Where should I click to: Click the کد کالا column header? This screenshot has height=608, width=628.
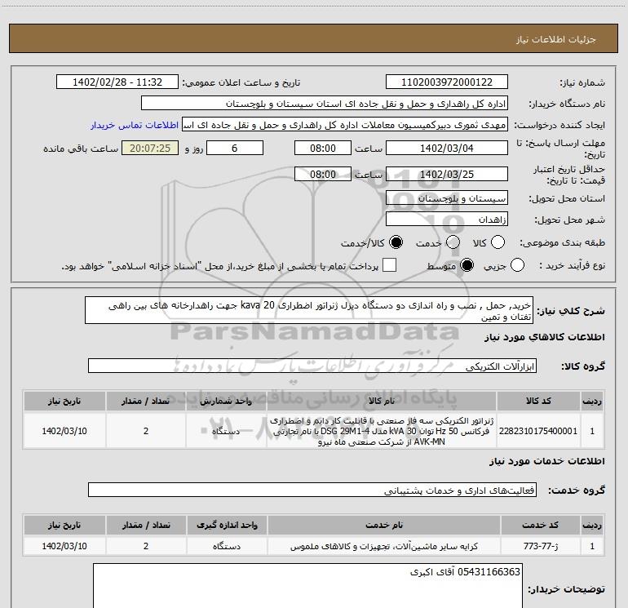(538, 401)
